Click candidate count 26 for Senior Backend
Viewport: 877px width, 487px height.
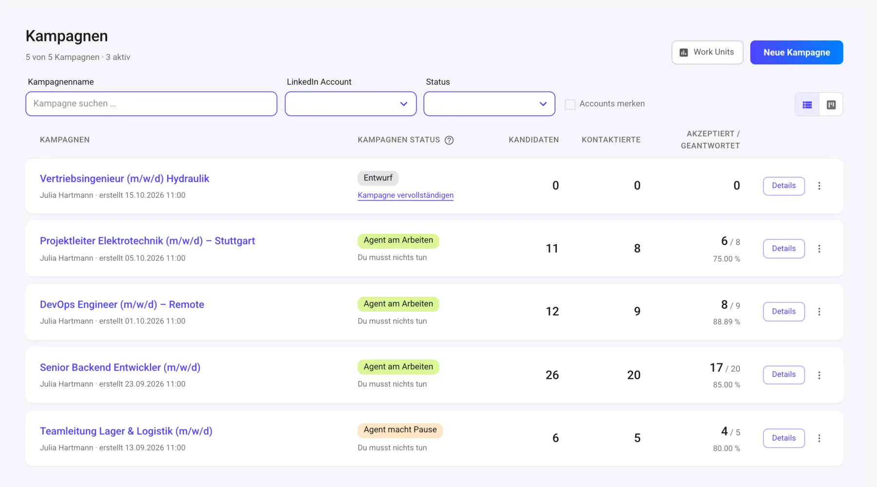coord(552,375)
